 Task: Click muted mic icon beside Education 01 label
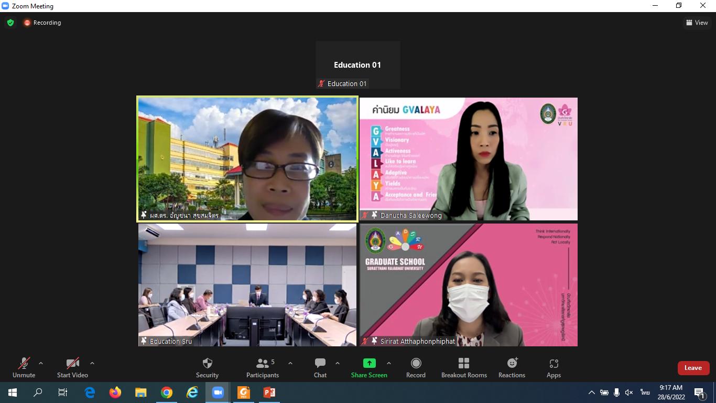(321, 83)
